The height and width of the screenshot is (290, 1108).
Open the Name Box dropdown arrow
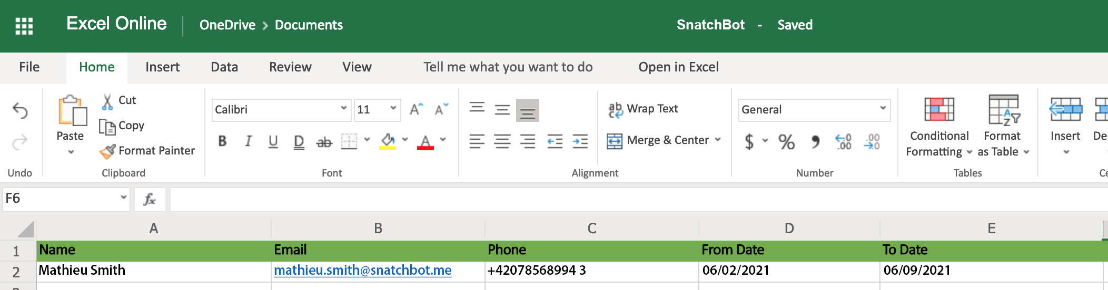[124, 198]
